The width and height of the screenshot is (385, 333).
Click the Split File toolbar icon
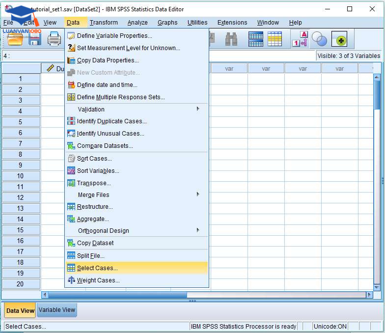coord(255,39)
